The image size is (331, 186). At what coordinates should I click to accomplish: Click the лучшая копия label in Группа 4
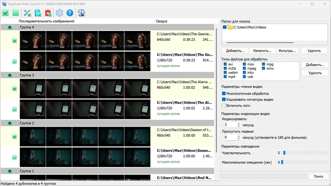(x=168, y=66)
